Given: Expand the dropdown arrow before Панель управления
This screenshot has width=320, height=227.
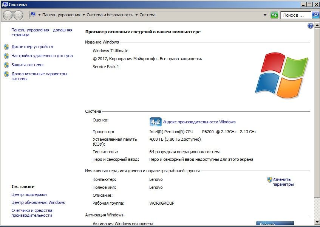Looking at the screenshot, I should [x=39, y=15].
